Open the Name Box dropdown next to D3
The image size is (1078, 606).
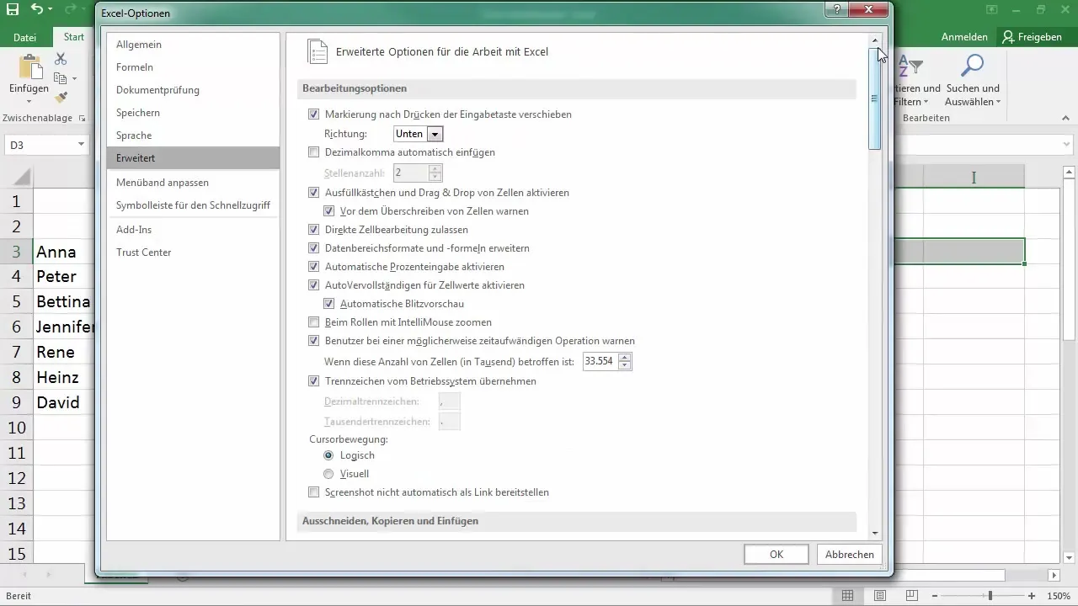pyautogui.click(x=82, y=145)
